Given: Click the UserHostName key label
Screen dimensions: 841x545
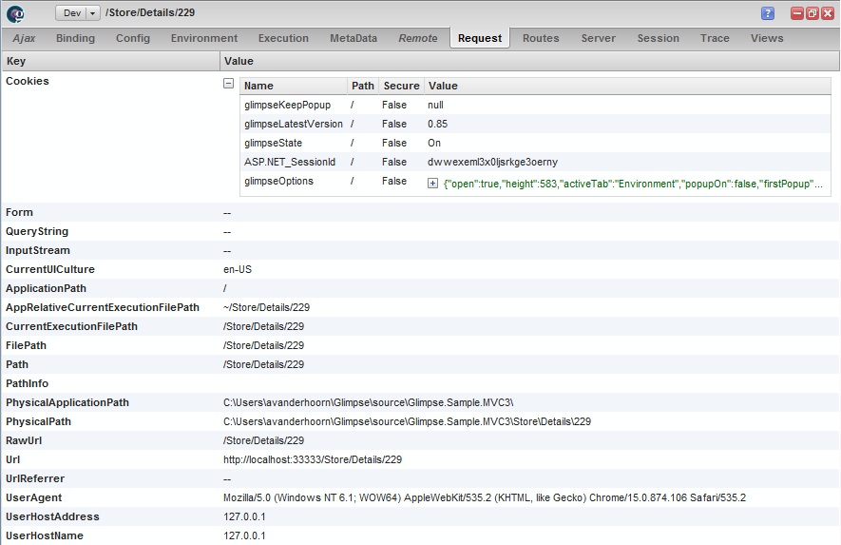Looking at the screenshot, I should pyautogui.click(x=45, y=535).
